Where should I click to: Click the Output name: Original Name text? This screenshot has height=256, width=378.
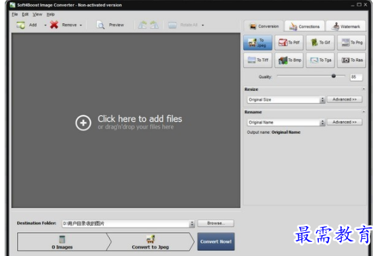point(274,132)
